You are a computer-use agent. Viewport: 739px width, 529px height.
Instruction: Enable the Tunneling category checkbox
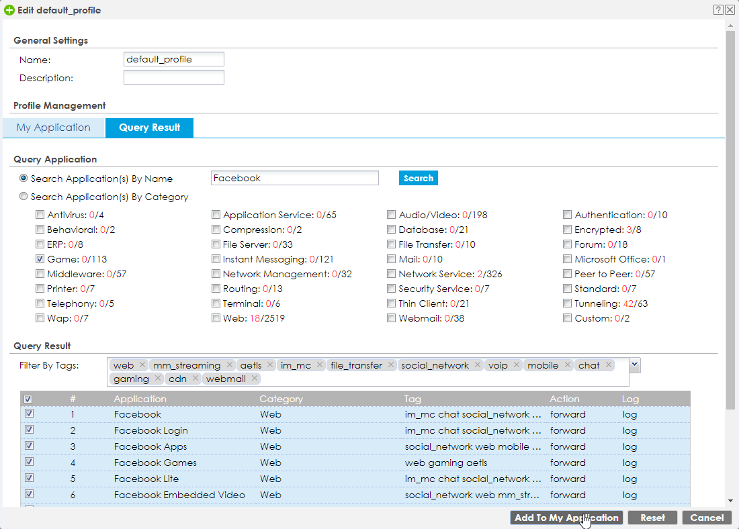click(568, 303)
